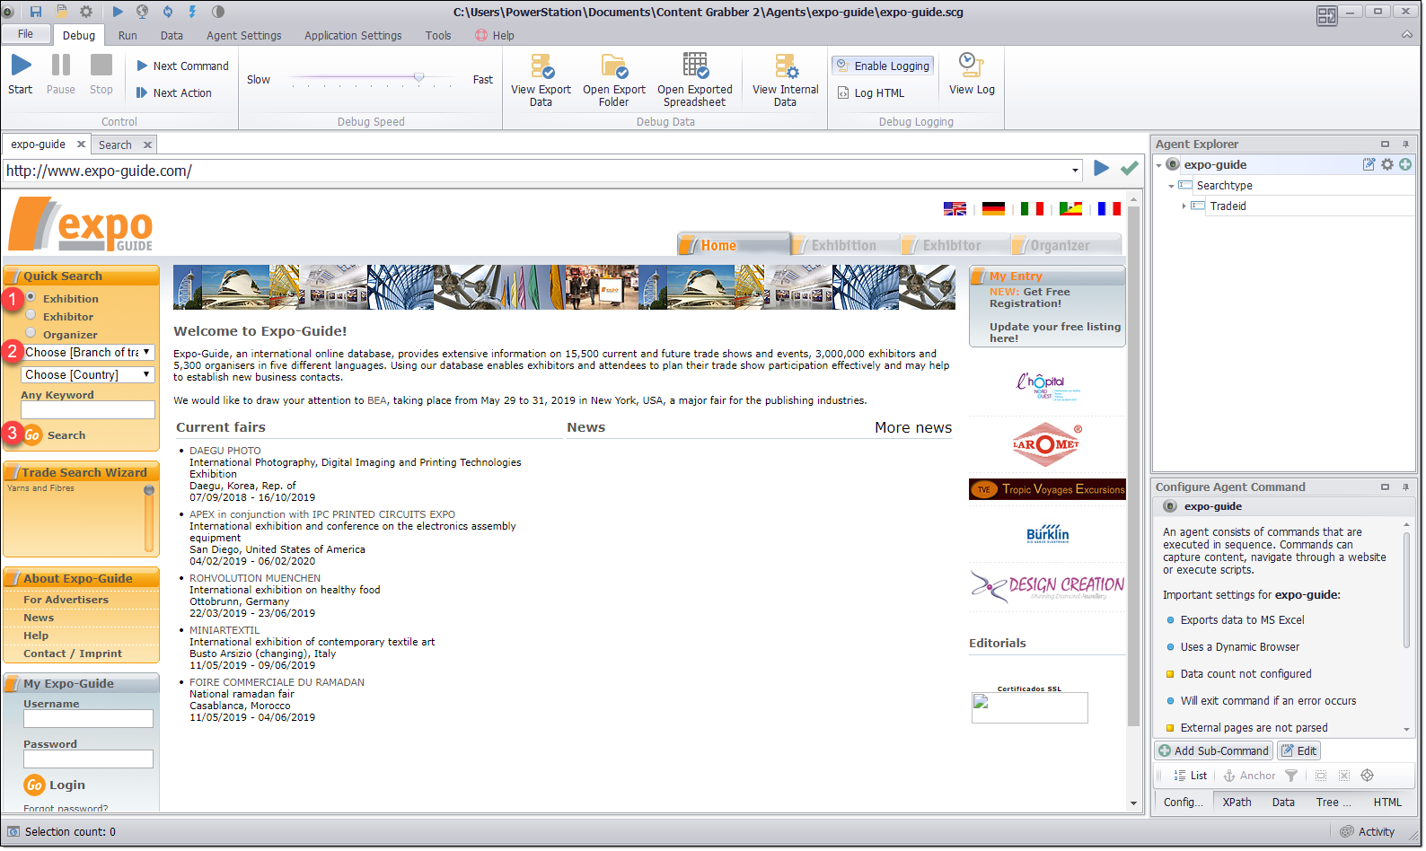
Task: Click the Debug Speed slider handle
Action: [418, 78]
